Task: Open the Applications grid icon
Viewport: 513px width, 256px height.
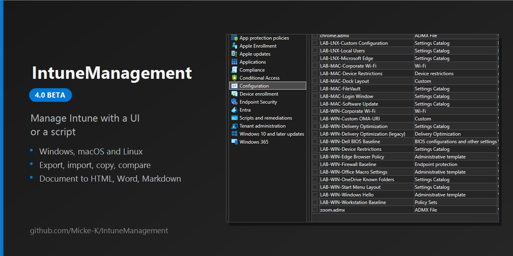Action: click(x=234, y=62)
